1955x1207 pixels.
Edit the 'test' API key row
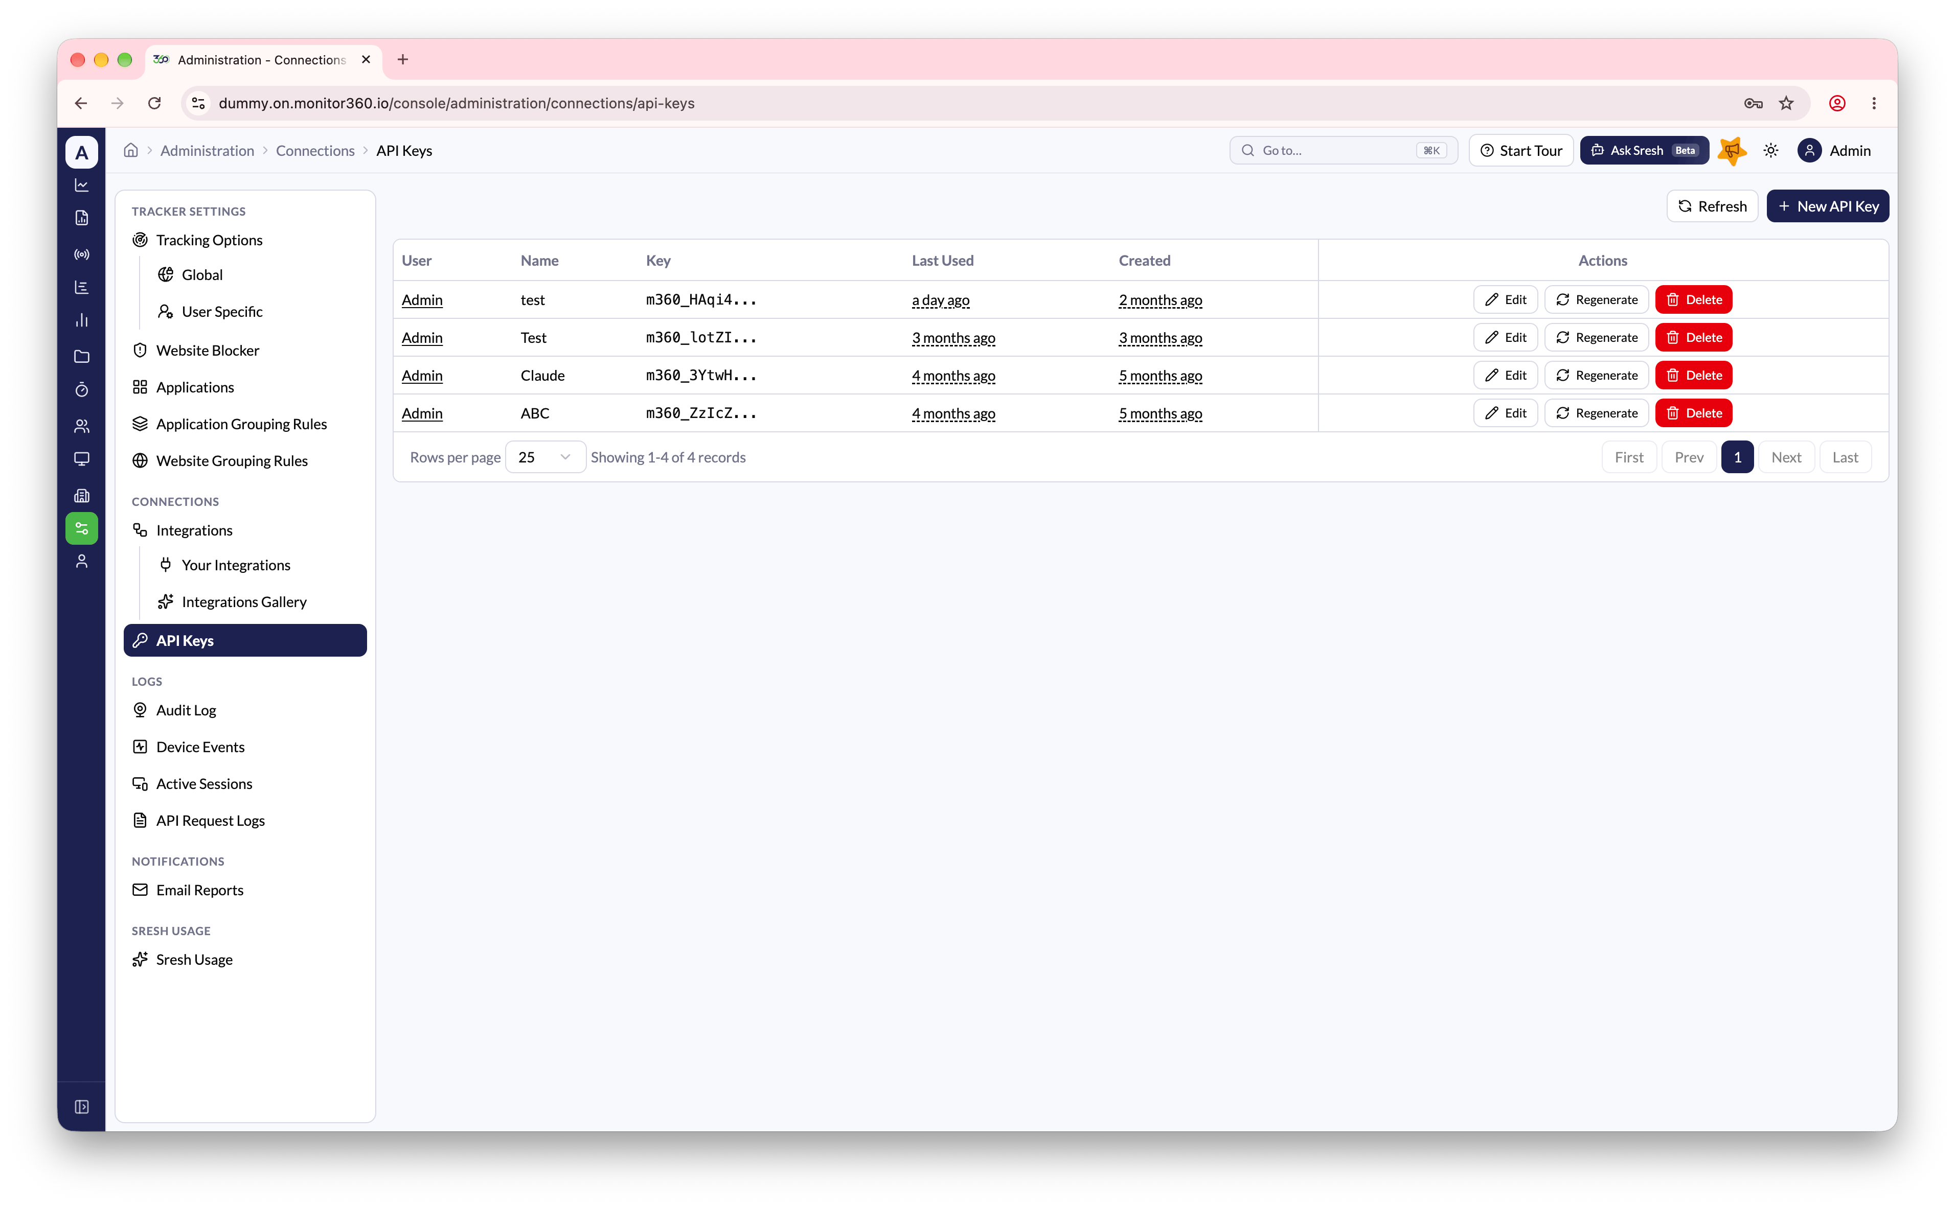pos(1506,299)
